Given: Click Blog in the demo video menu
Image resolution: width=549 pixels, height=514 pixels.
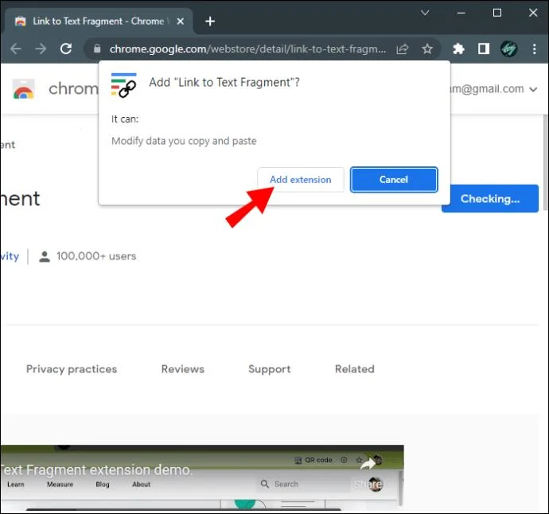Looking at the screenshot, I should pos(103,485).
